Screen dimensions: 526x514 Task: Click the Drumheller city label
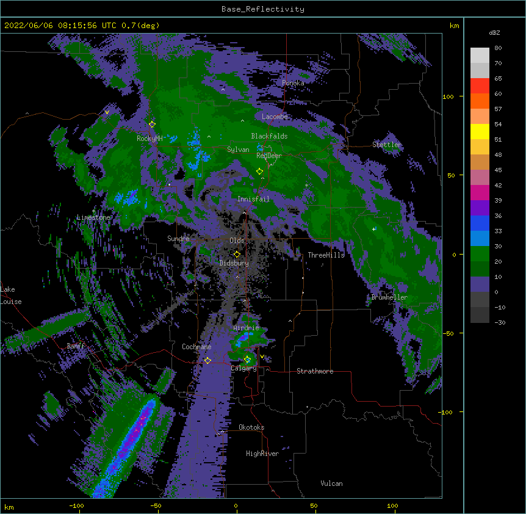pos(389,297)
